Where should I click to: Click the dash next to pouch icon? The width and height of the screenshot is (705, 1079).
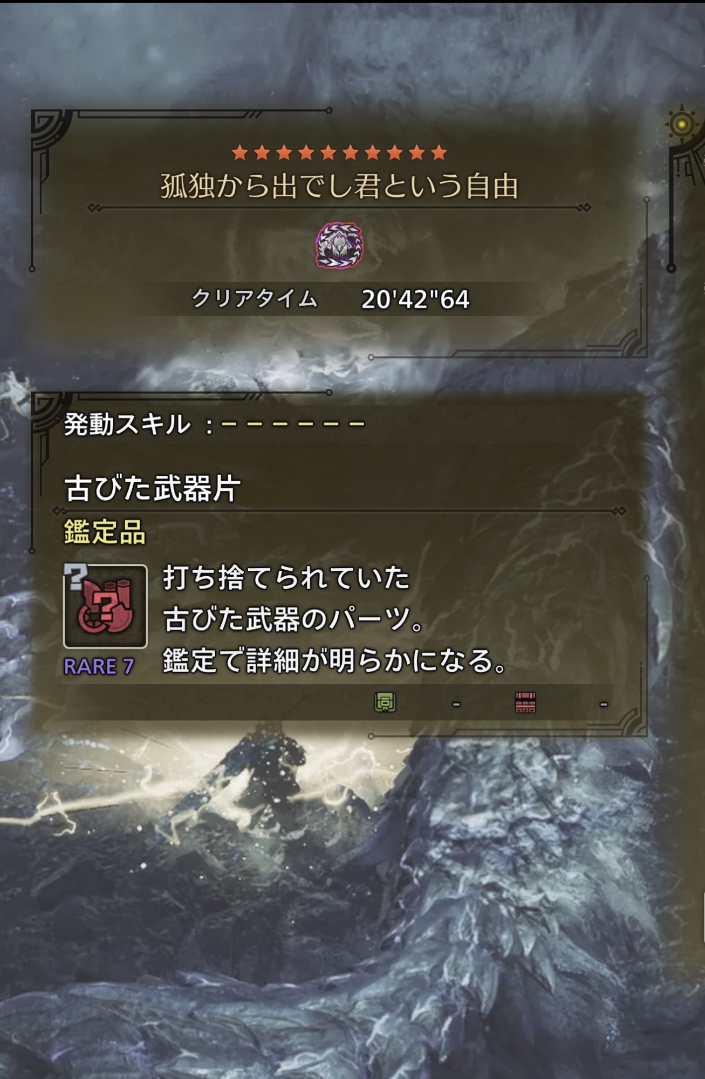click(x=456, y=704)
